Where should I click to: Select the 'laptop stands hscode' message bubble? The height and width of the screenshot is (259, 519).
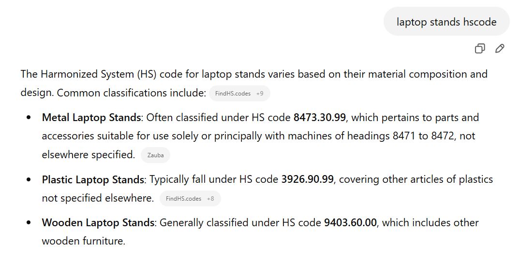446,22
